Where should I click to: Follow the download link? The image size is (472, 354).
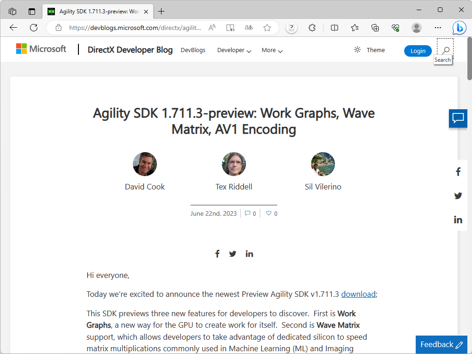click(358, 294)
